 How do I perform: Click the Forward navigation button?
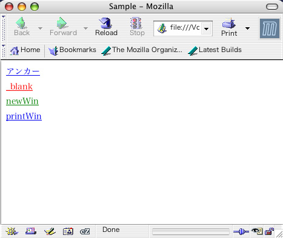(x=63, y=27)
